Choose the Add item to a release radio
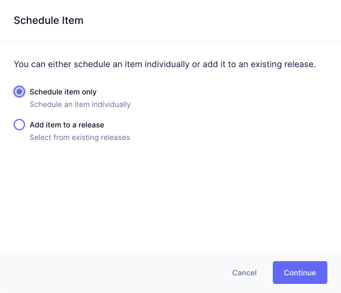 19,125
